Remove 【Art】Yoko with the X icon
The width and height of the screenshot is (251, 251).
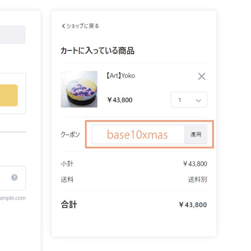click(x=202, y=76)
